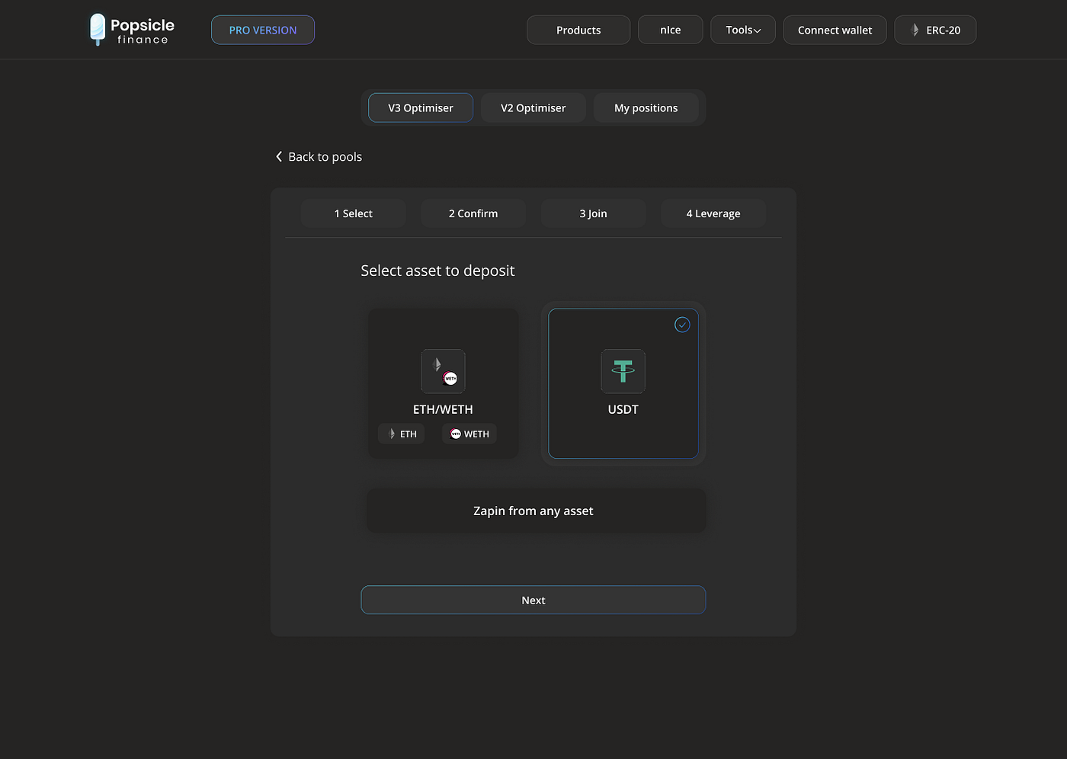Click the Popsicle finance logo
This screenshot has width=1067, height=759.
click(132, 30)
